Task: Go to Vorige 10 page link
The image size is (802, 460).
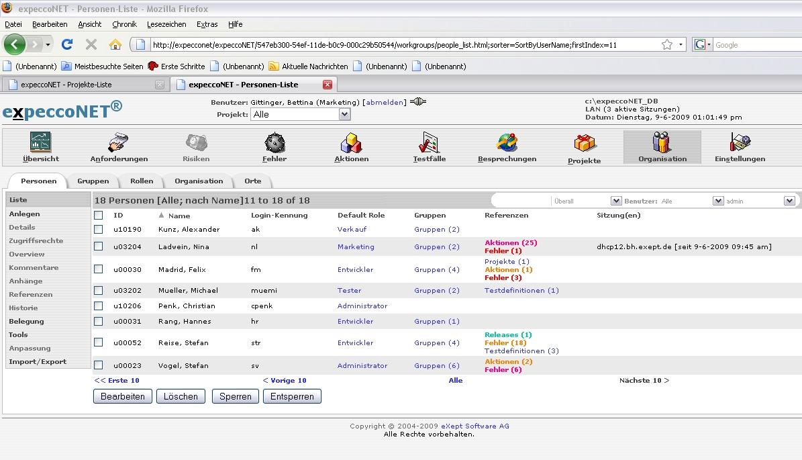Action: coord(285,380)
